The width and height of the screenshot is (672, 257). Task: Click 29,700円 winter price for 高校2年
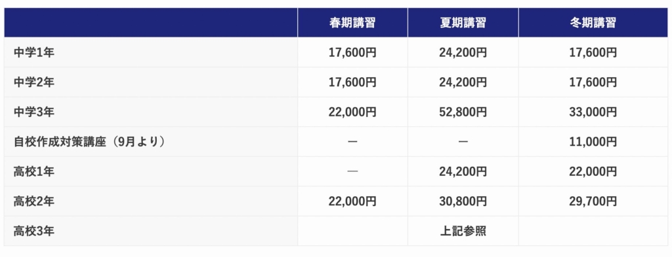click(593, 201)
